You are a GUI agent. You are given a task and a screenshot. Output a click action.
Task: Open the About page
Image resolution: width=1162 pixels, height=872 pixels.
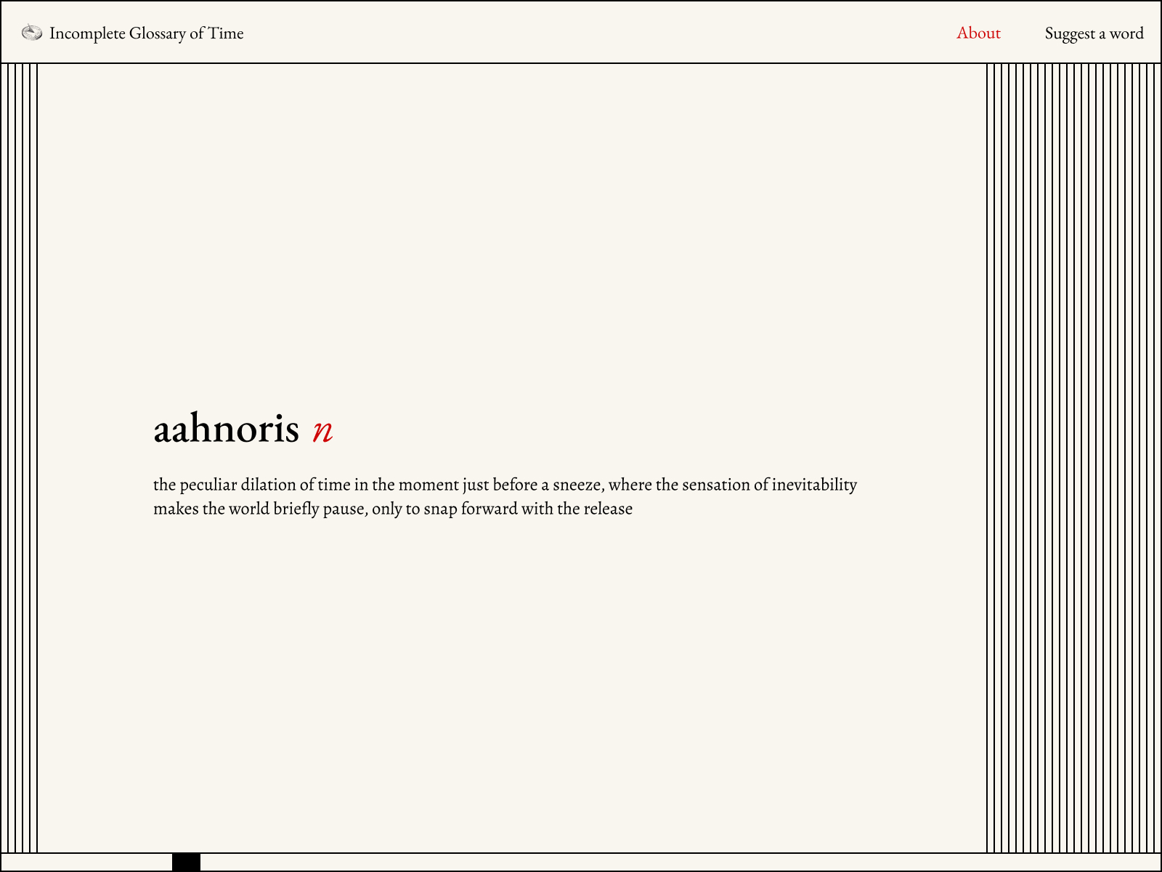978,33
